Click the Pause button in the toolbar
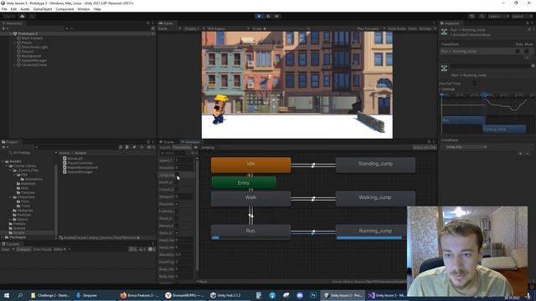Viewport: 536px width, 301px height. pos(268,16)
